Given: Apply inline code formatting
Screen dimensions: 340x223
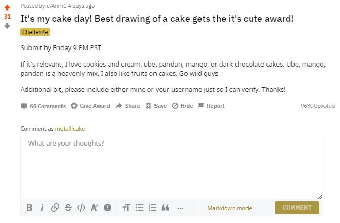Looking at the screenshot, I should (x=81, y=208).
